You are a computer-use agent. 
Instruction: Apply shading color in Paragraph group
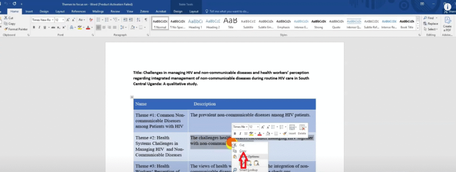click(x=132, y=27)
